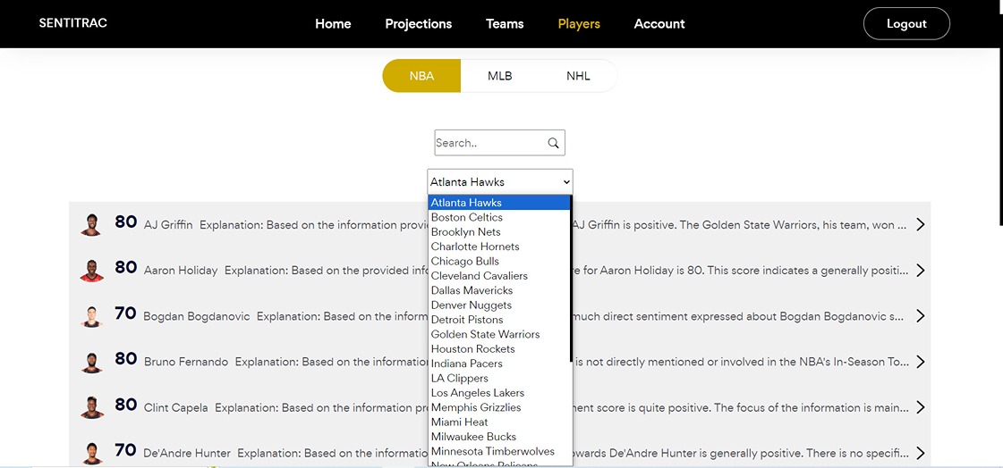
Task: Click De'Andre Hunter's player headshot
Action: [x=91, y=454]
